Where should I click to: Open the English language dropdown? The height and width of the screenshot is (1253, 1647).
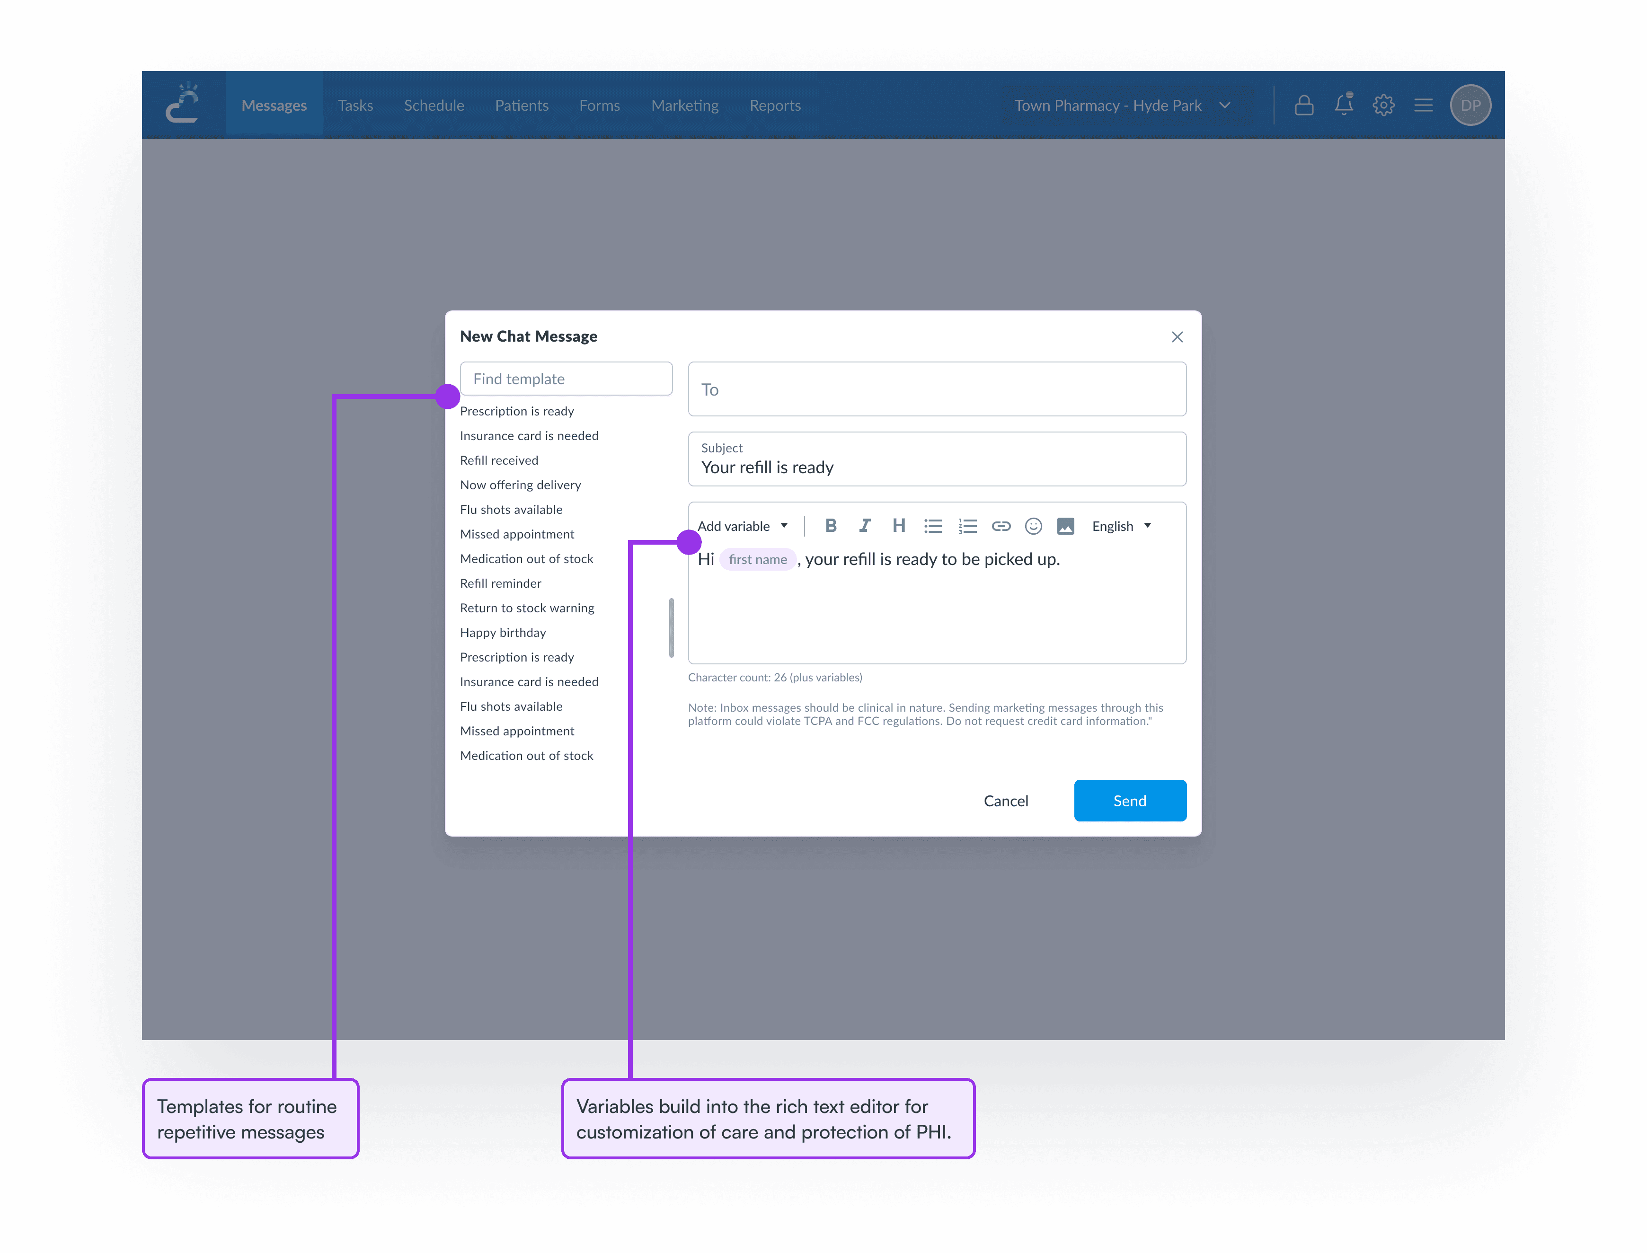(x=1120, y=526)
